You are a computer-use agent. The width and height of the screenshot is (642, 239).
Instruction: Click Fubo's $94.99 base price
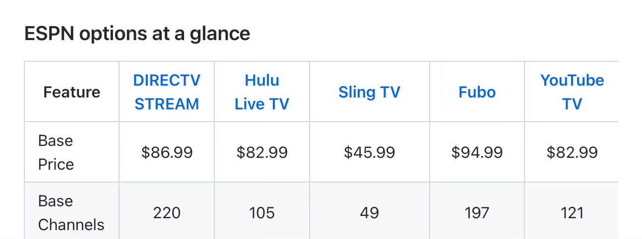pyautogui.click(x=477, y=152)
